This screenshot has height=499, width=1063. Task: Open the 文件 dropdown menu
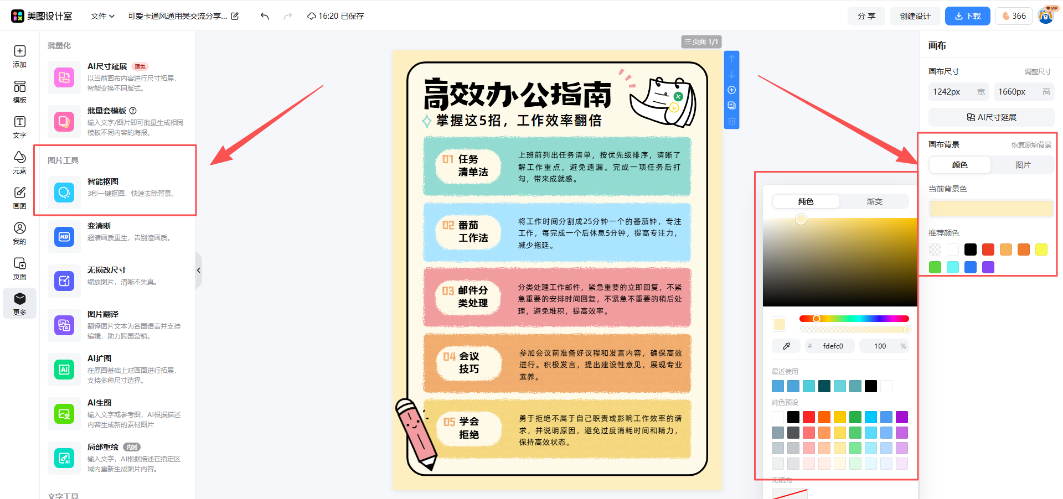click(102, 16)
